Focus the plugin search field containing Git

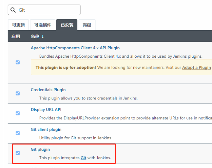[44, 10]
